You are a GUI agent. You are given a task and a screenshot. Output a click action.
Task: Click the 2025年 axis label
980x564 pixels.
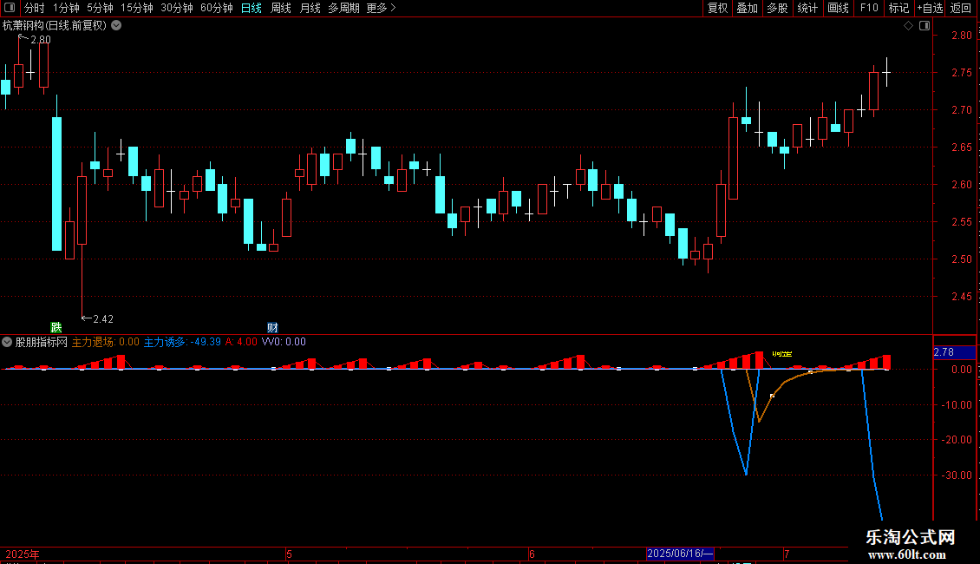point(23,554)
